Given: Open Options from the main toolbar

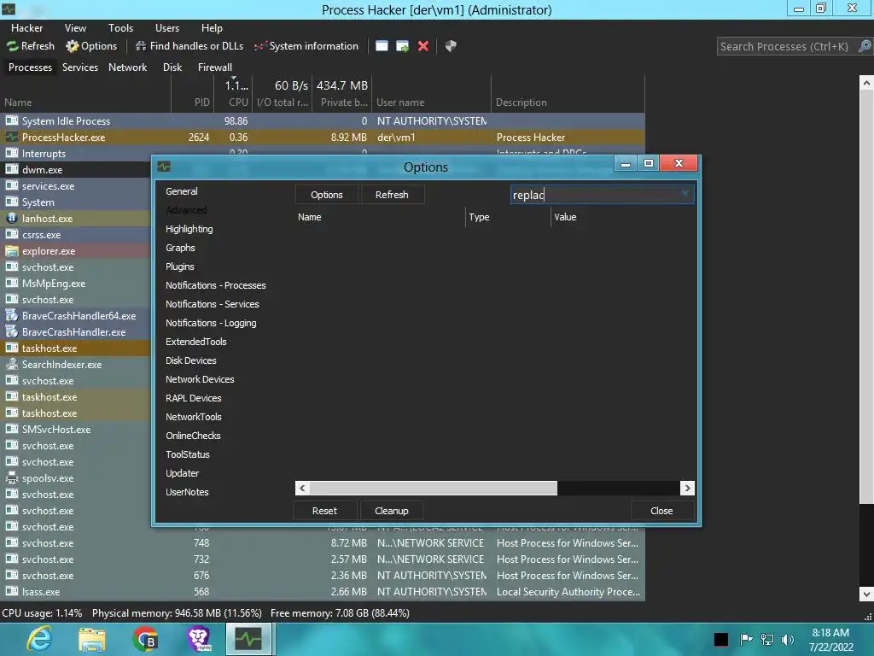Looking at the screenshot, I should (x=91, y=46).
